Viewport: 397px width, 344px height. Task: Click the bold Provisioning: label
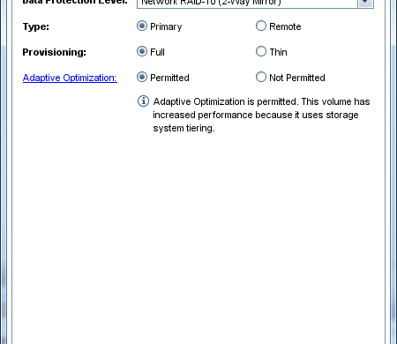(x=55, y=52)
